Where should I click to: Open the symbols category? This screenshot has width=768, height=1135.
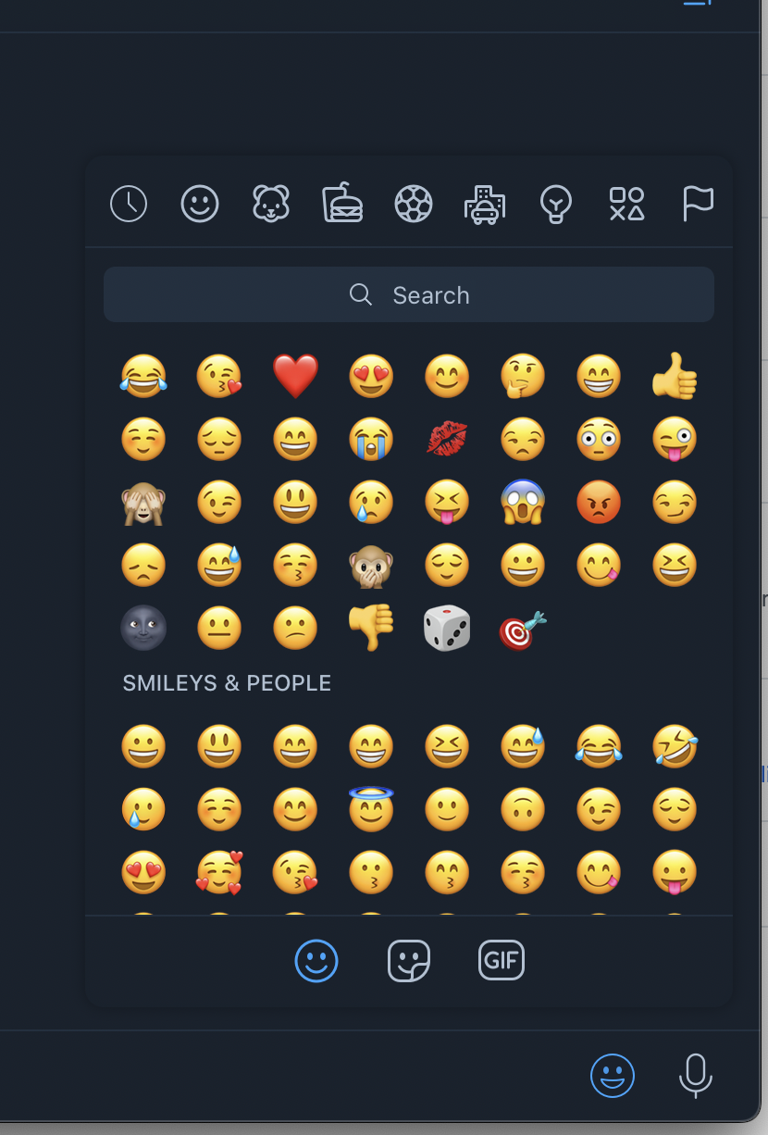pyautogui.click(x=626, y=204)
